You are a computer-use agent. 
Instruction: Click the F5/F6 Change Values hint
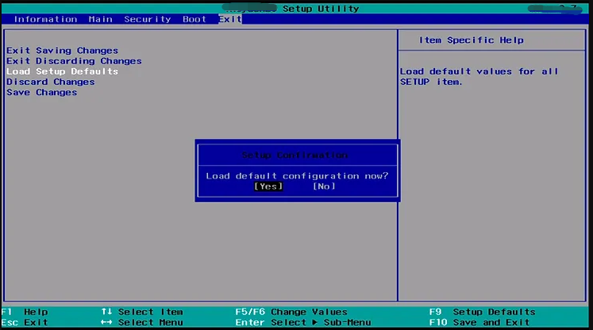point(291,313)
